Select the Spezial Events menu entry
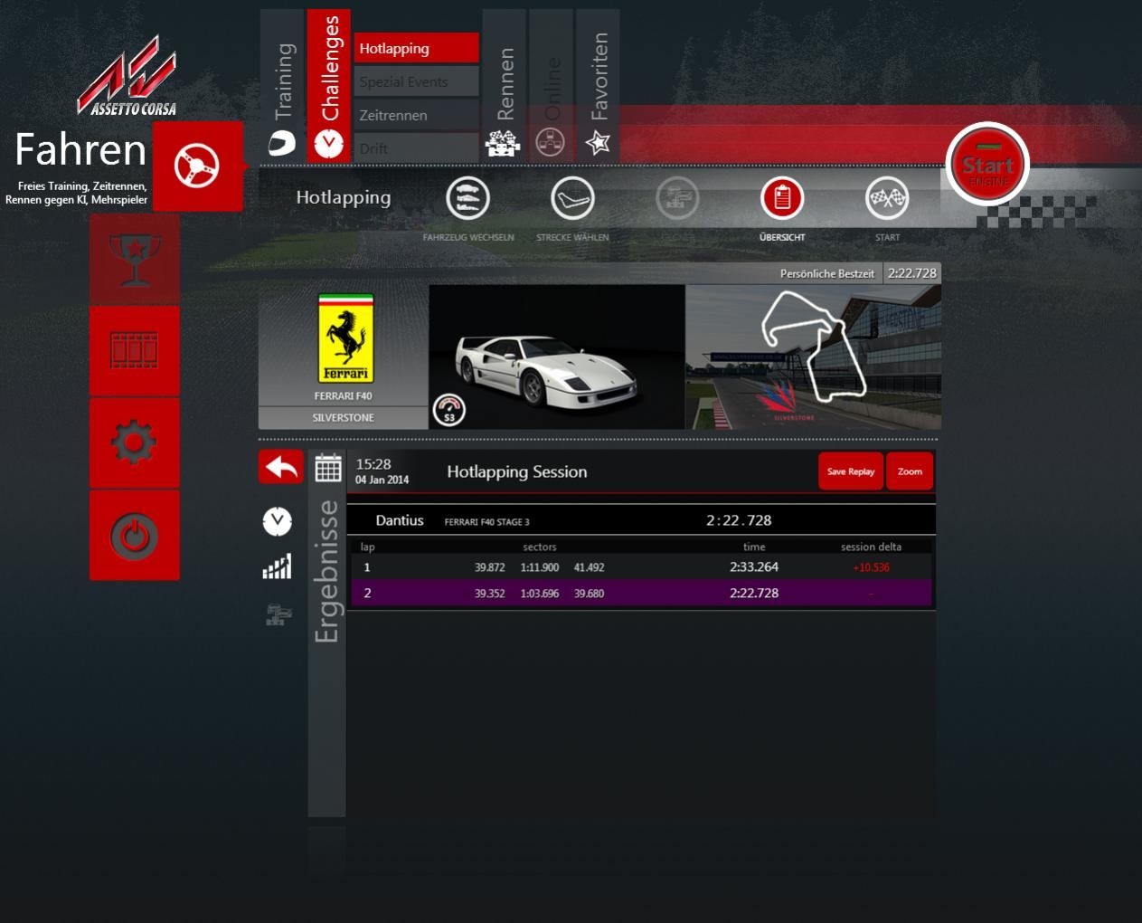The image size is (1142, 923). pos(416,81)
